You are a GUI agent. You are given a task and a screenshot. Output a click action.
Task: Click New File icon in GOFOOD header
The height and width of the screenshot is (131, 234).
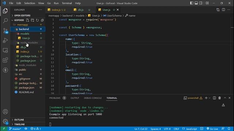coord(27,20)
